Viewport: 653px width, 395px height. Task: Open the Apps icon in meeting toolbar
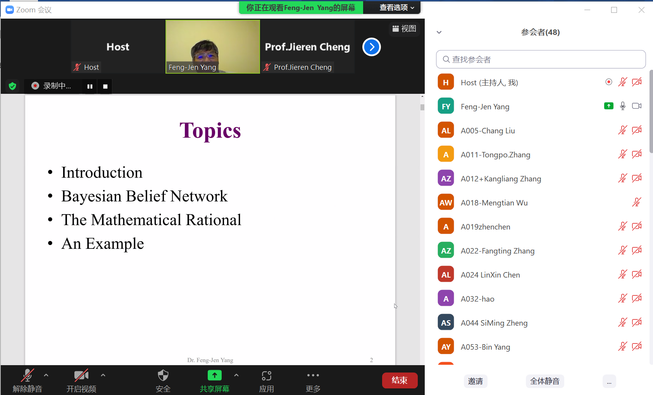tap(266, 376)
